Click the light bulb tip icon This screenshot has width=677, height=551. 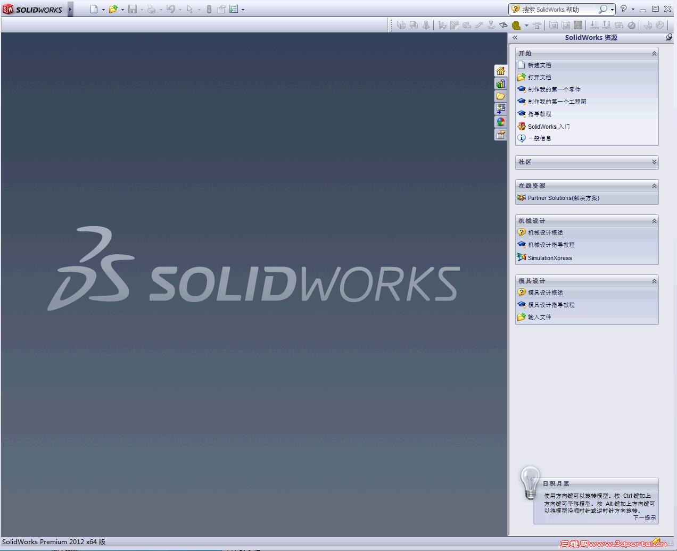pos(530,483)
